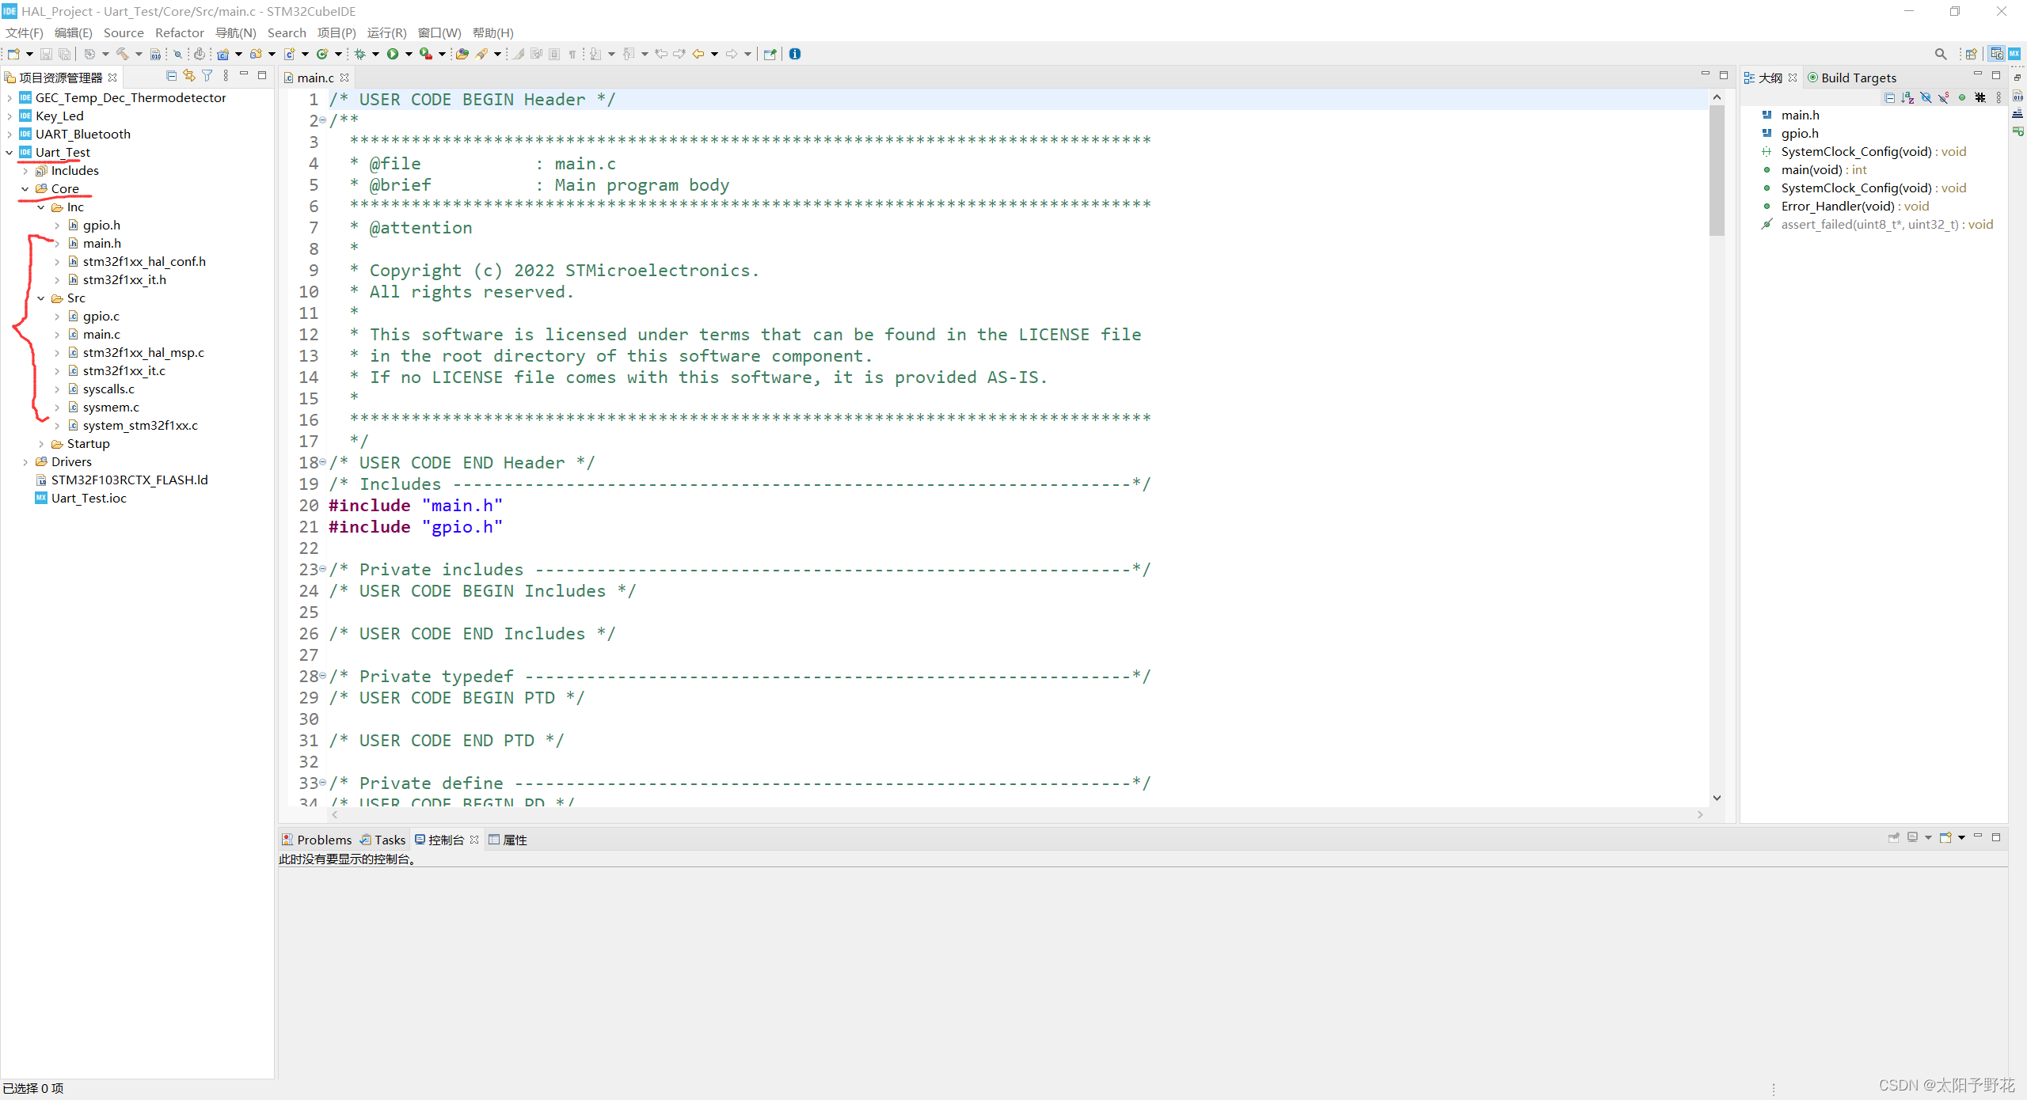Open the toolbar search magnifier
The image size is (2027, 1100).
click(x=1940, y=54)
